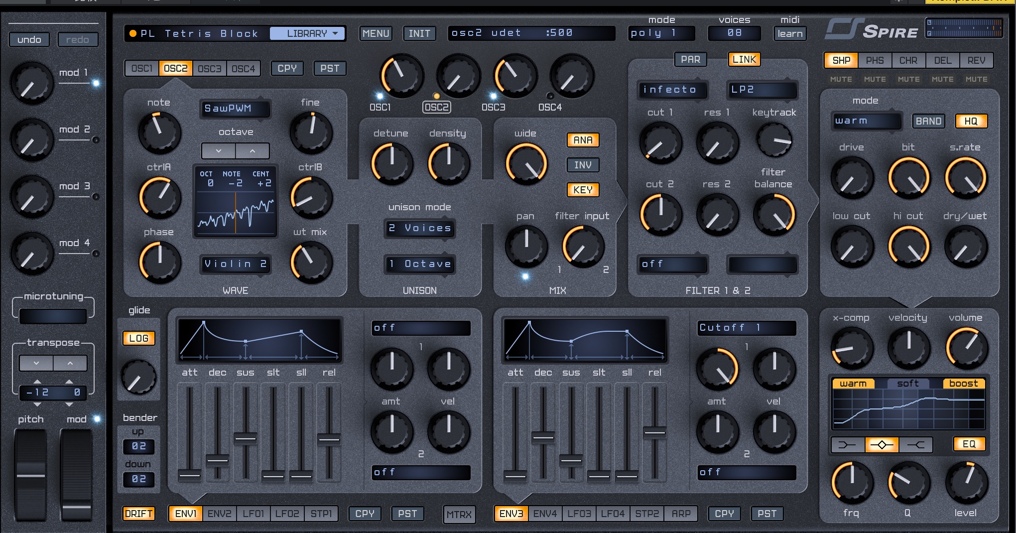Select the peak EQ shape icon
Screen dimensions: 1016x533
point(882,444)
